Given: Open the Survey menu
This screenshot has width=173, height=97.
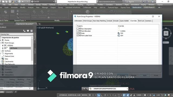Looking at the screenshot, I should click(x=38, y=5).
